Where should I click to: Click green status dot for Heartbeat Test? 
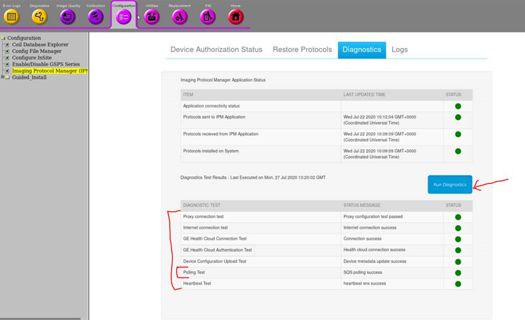[458, 284]
